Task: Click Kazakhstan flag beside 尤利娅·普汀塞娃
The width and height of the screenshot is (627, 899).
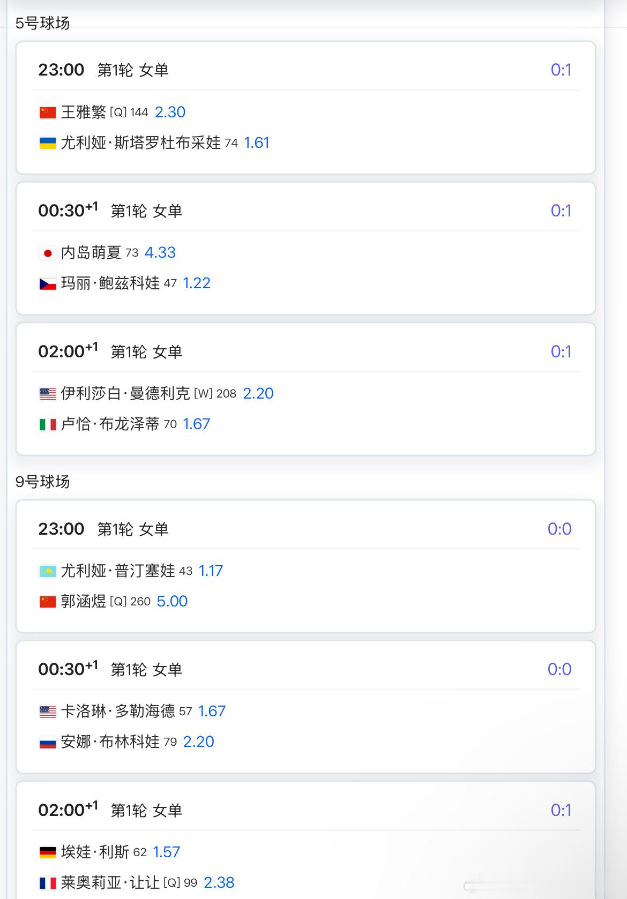Action: (x=48, y=571)
